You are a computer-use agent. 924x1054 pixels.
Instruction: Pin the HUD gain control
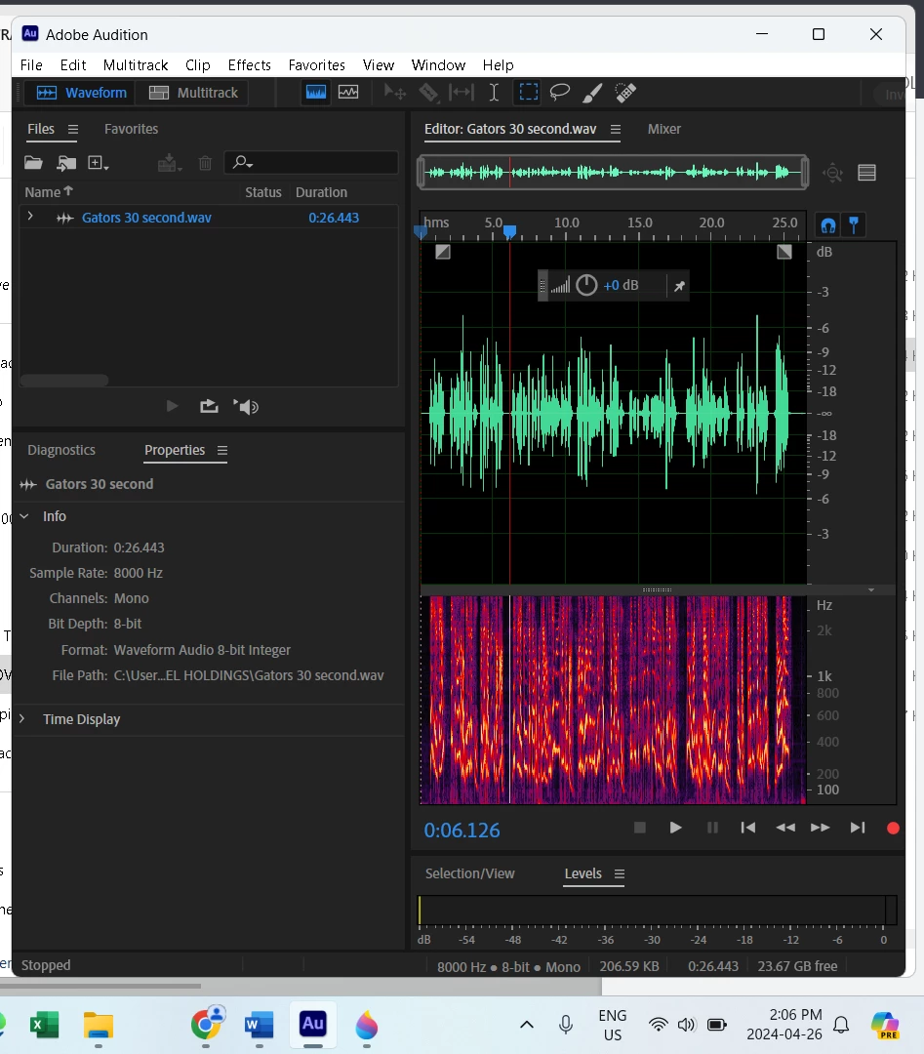[x=679, y=286]
